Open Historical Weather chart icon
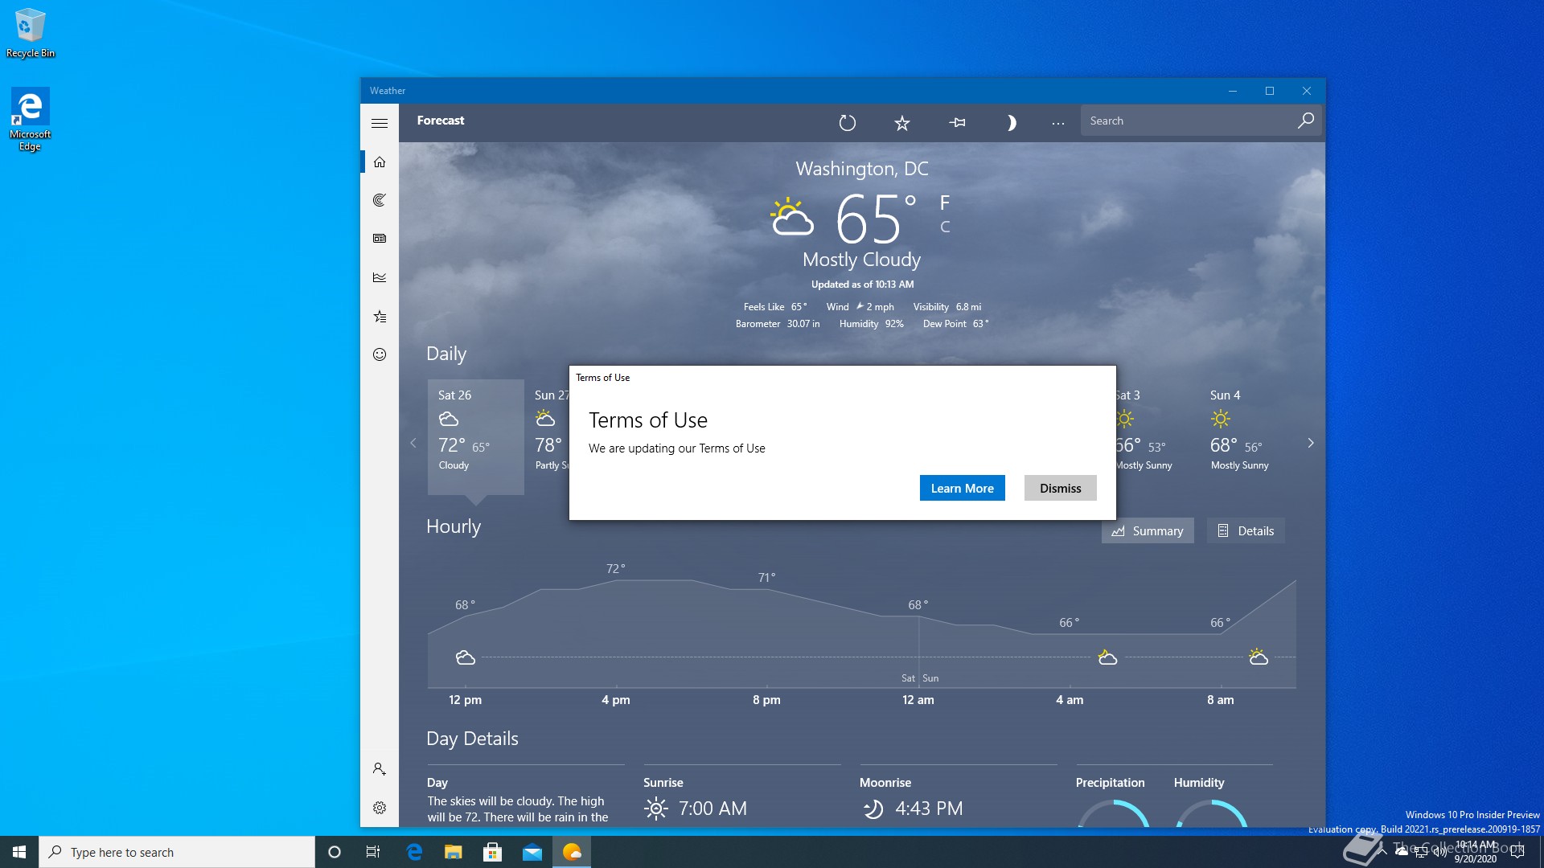This screenshot has width=1544, height=868. pos(380,277)
